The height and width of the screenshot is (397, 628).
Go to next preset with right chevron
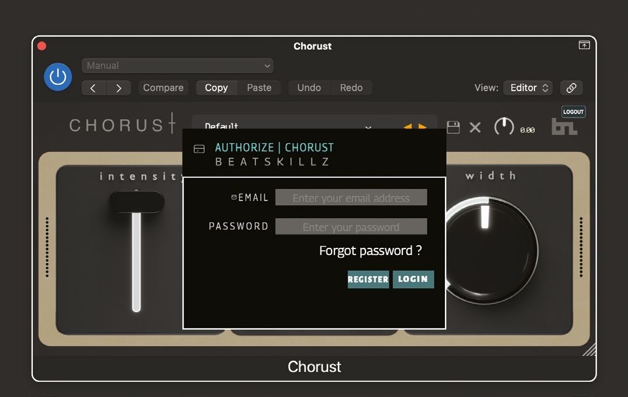(119, 88)
